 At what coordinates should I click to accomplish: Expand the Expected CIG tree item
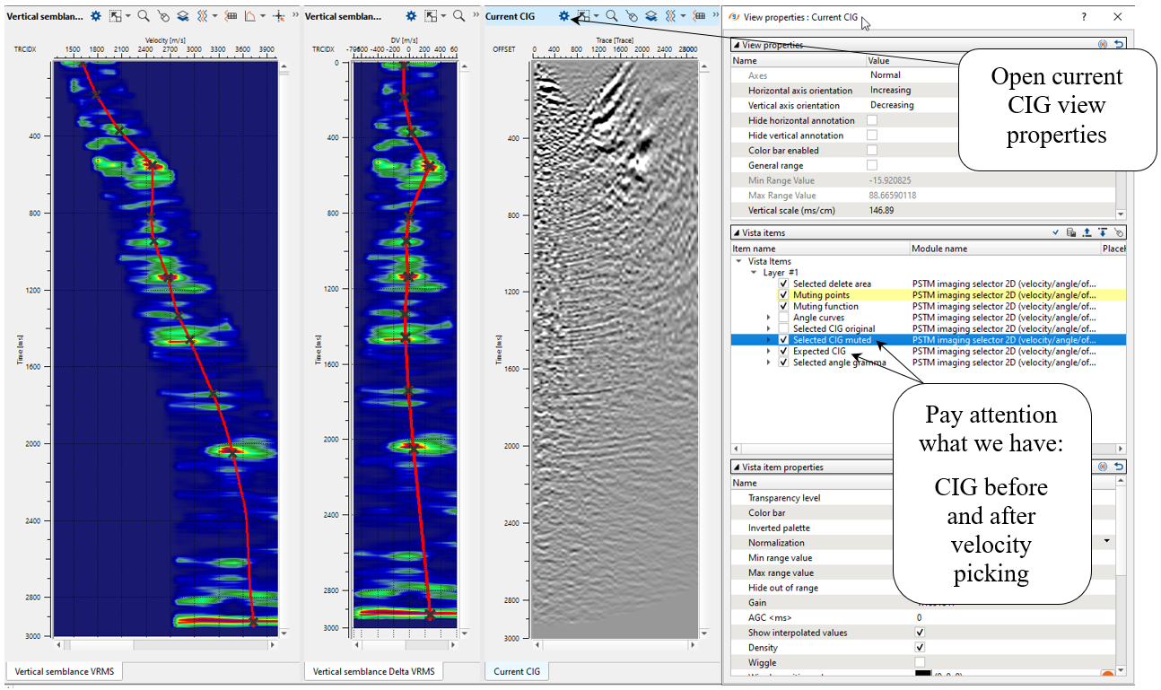768,352
